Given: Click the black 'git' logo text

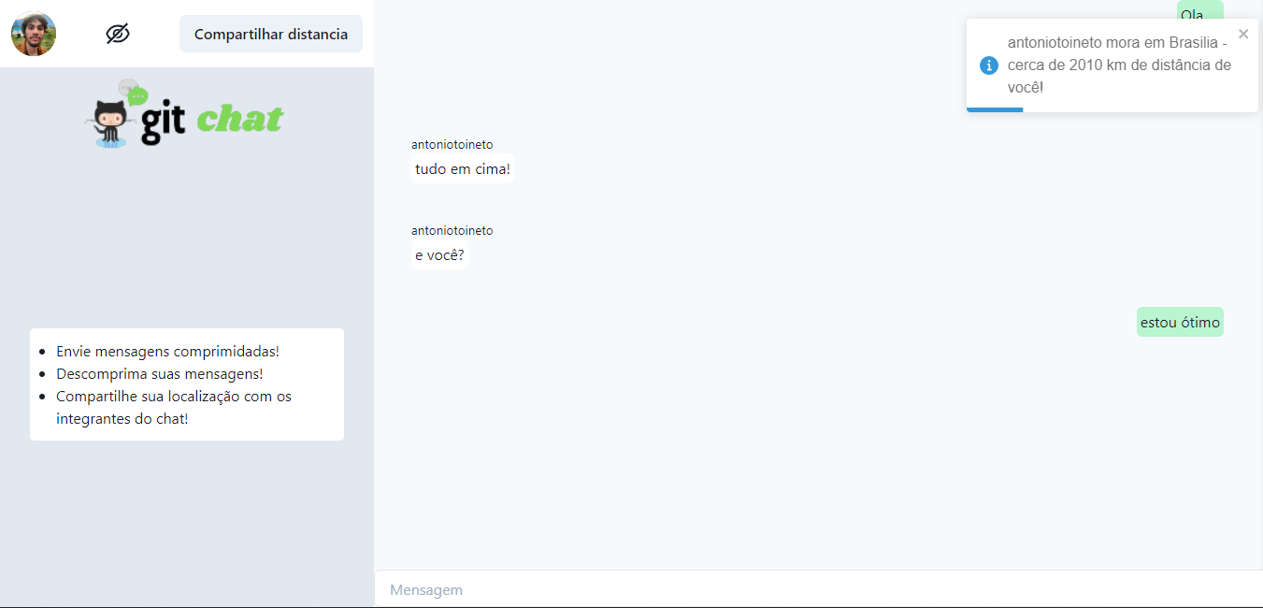Looking at the screenshot, I should (164, 122).
